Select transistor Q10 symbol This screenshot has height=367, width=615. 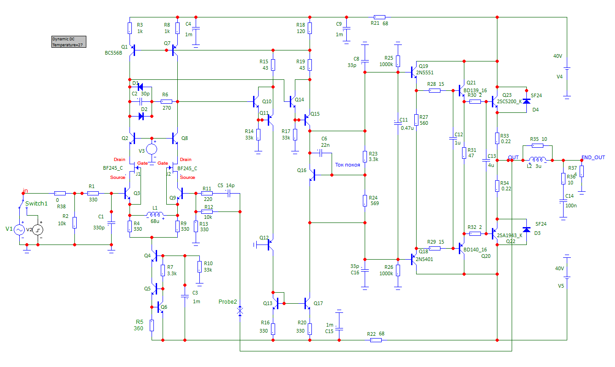[x=256, y=101]
